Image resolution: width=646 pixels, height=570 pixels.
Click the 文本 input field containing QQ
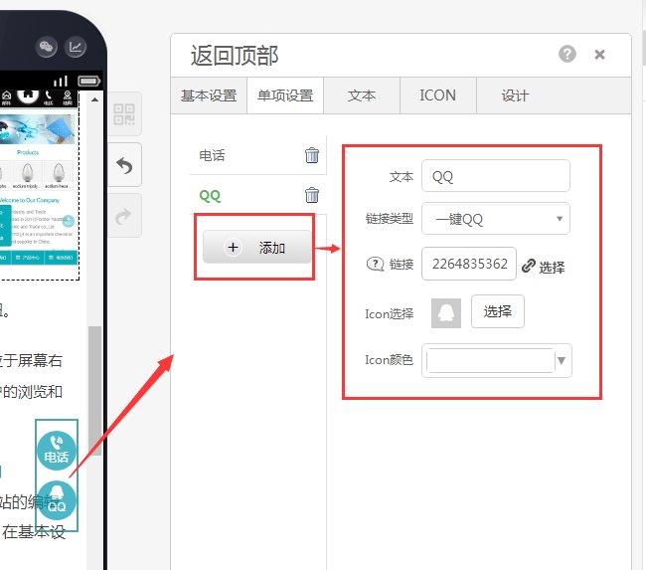[496, 176]
